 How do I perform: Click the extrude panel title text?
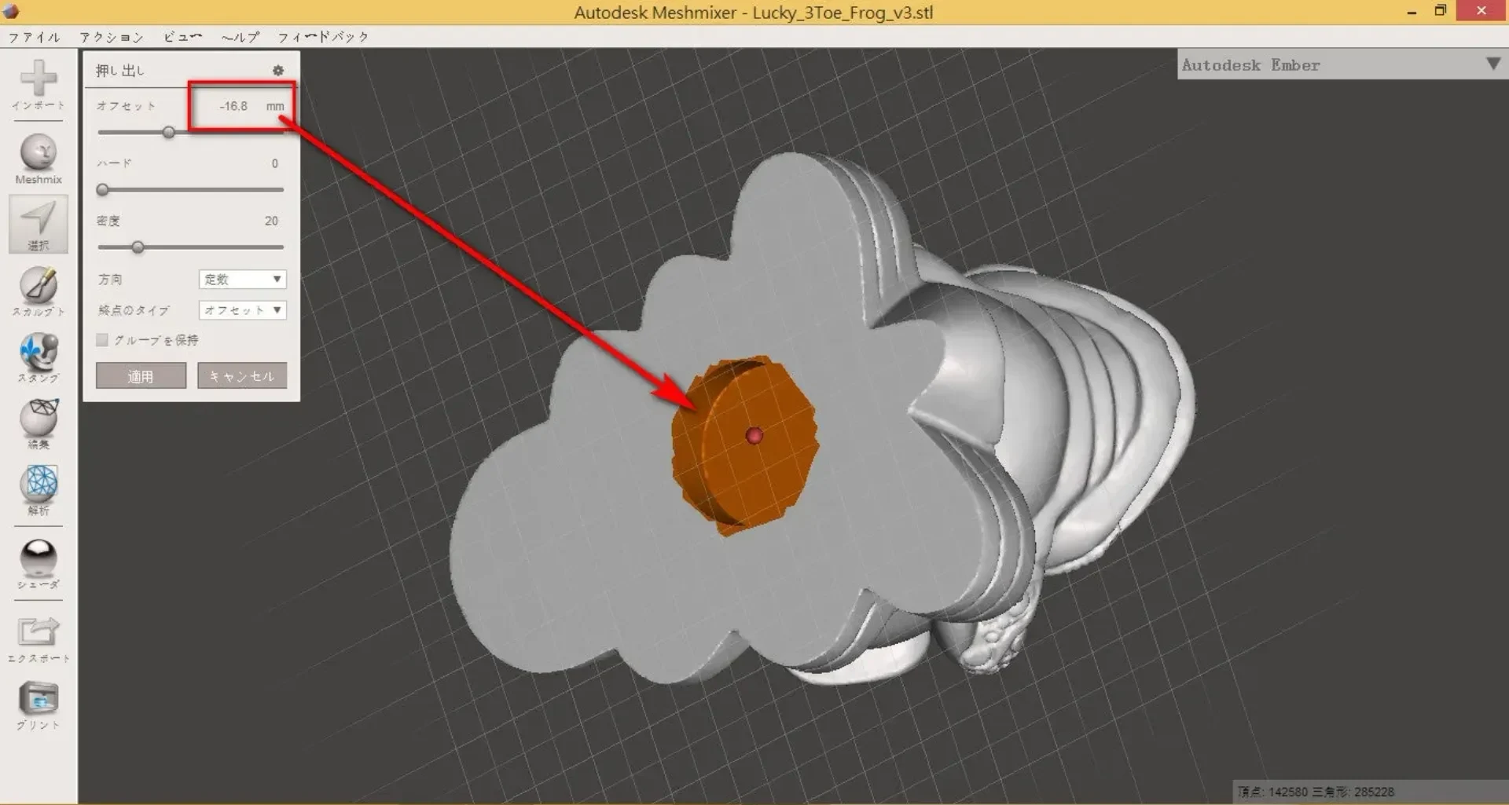[x=120, y=71]
